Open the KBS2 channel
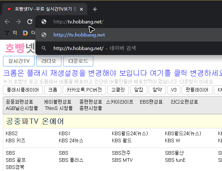 tap(12, 133)
